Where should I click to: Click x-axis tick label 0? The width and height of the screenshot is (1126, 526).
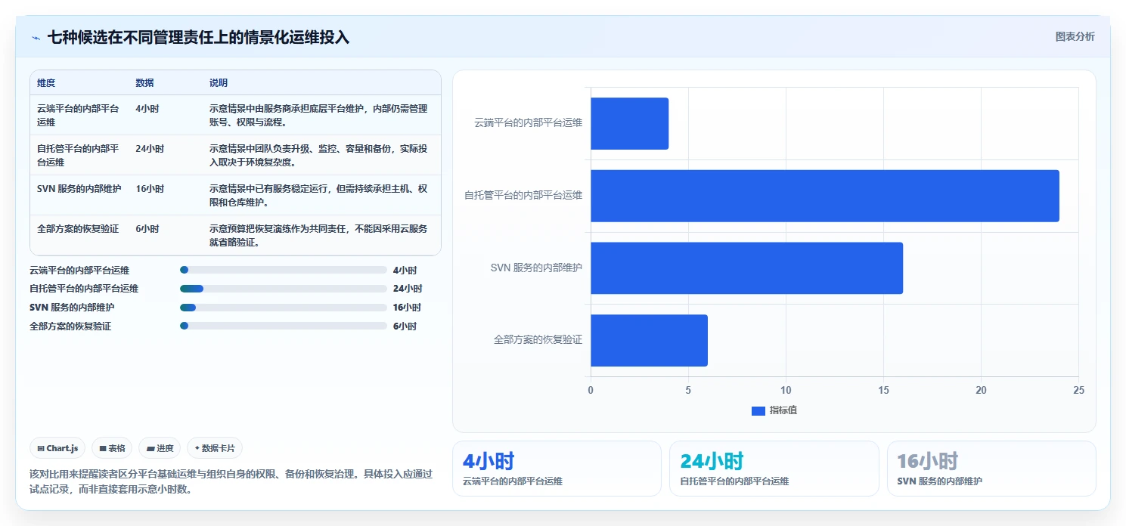click(x=591, y=391)
